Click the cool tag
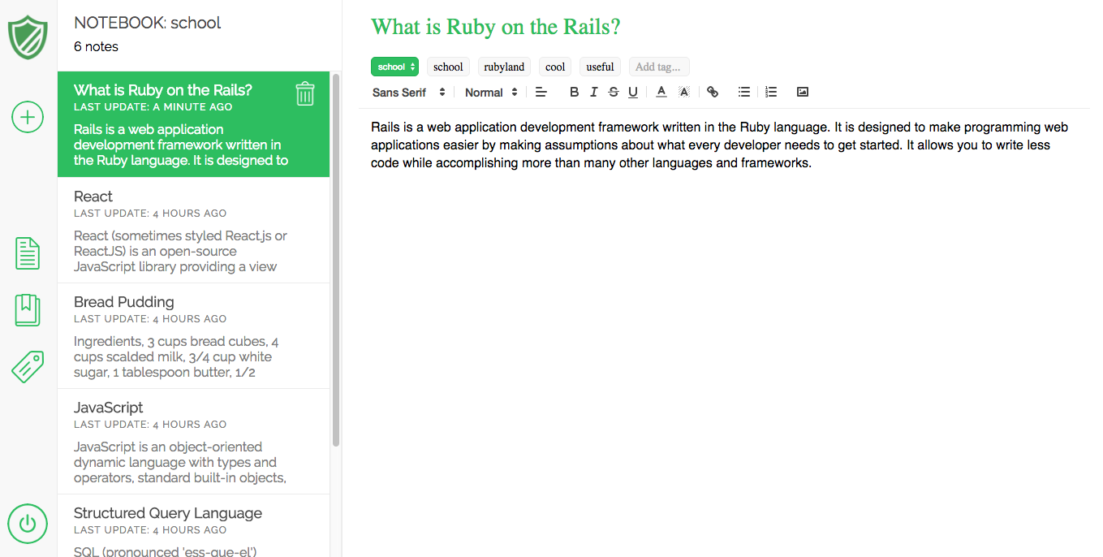 pos(555,67)
